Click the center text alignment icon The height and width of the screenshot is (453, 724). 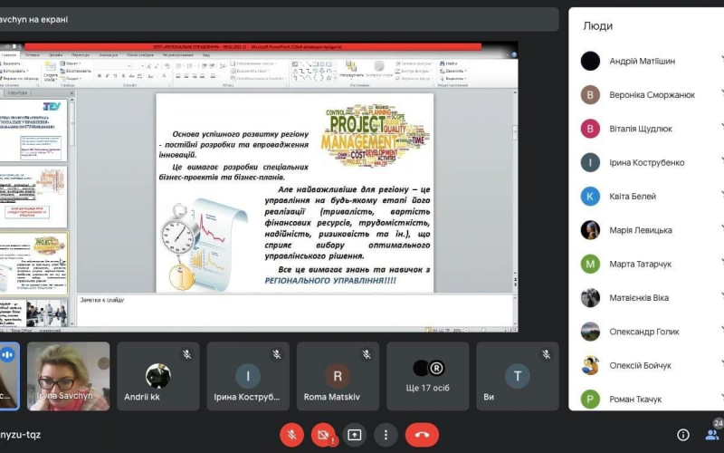point(186,76)
